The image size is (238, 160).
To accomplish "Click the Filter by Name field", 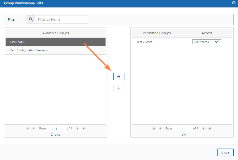I will (61, 19).
